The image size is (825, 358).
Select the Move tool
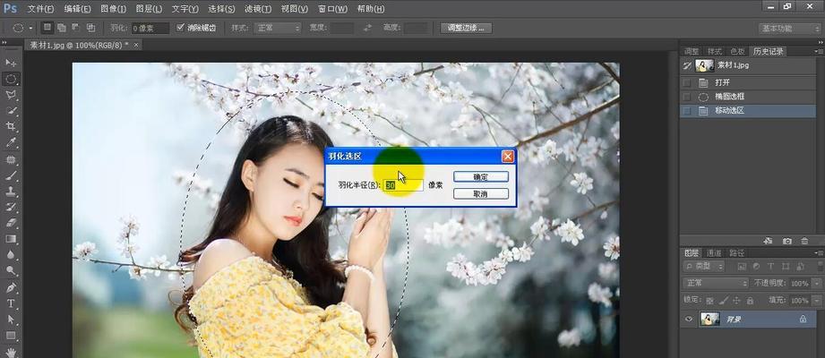11,64
